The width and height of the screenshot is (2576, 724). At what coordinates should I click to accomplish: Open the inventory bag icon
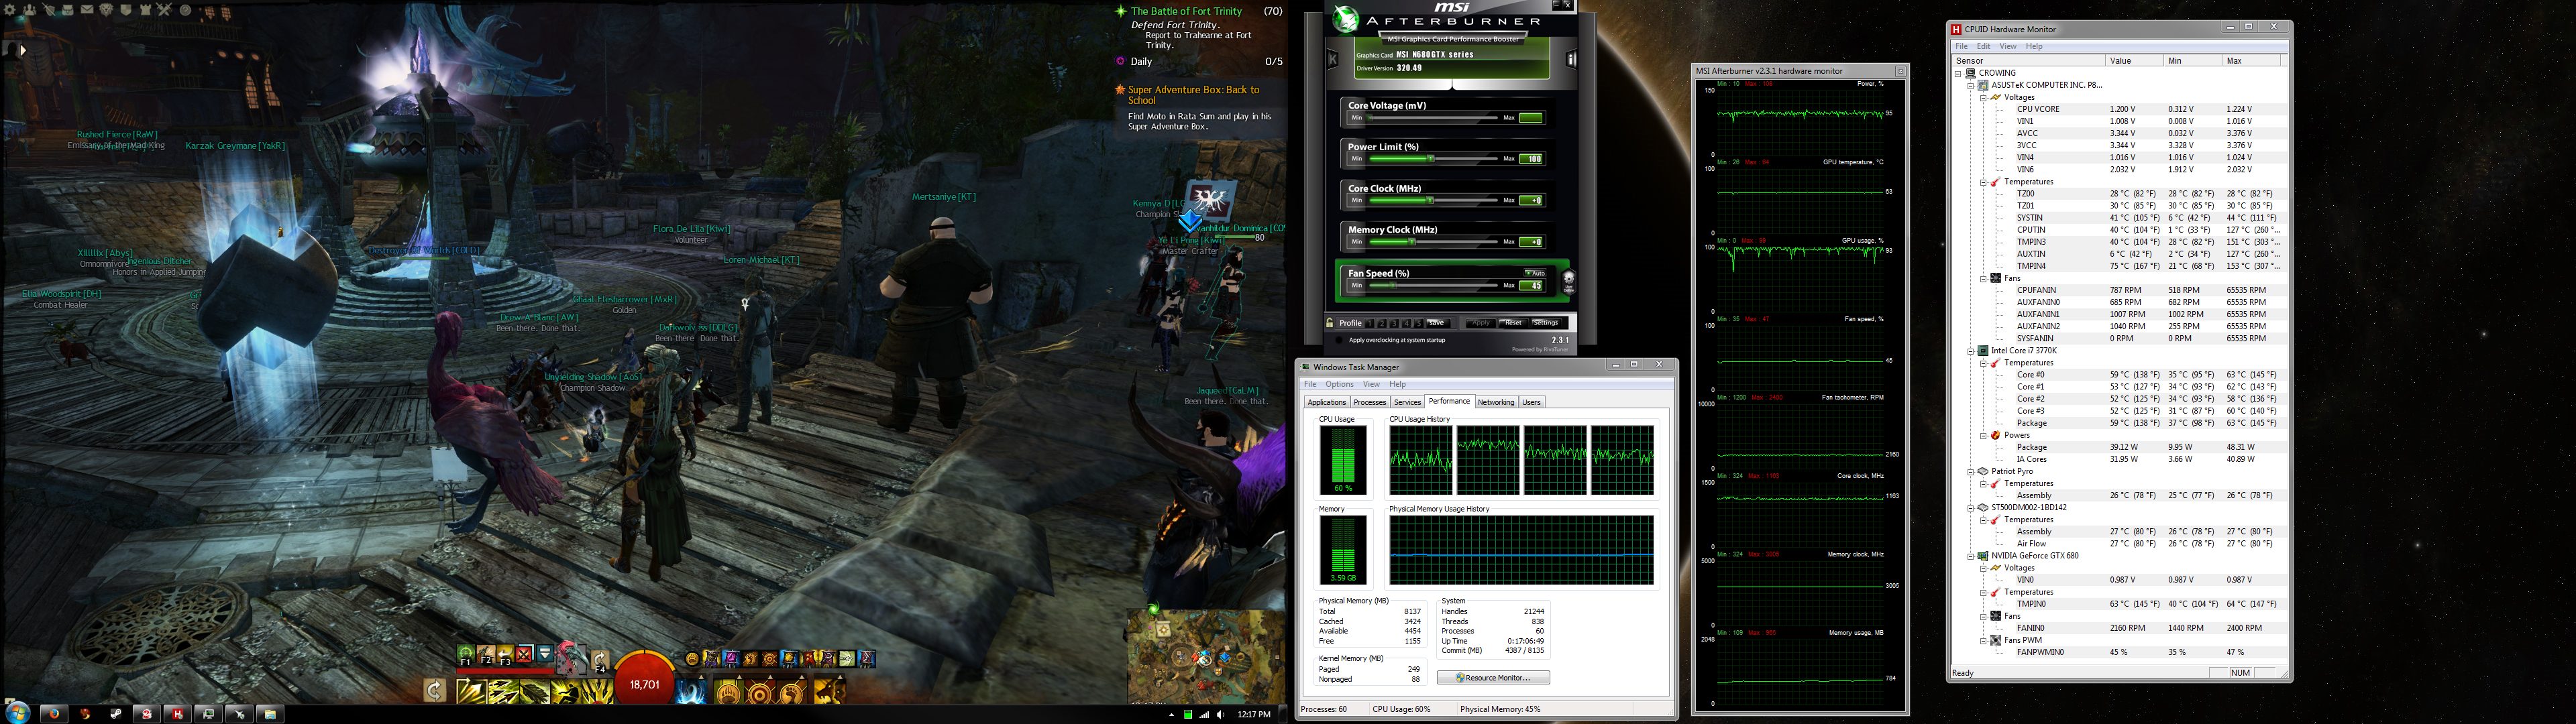pyautogui.click(x=68, y=10)
